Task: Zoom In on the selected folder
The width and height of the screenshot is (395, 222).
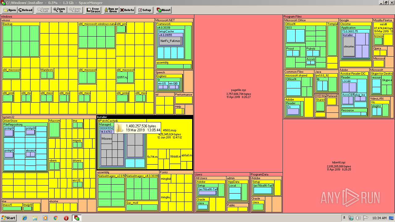Action: 59,10
